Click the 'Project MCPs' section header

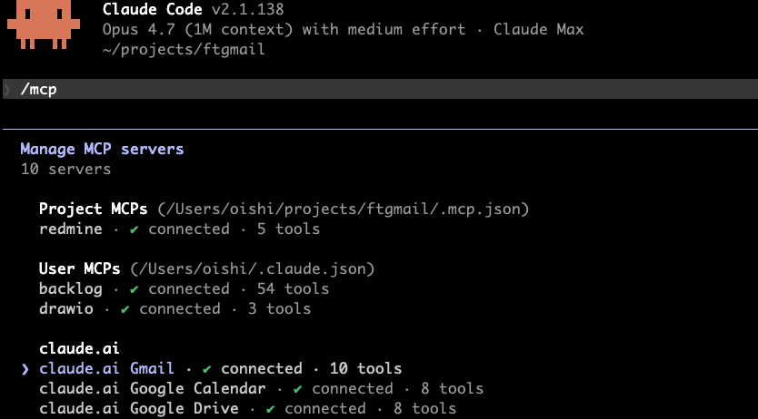pyautogui.click(x=94, y=209)
